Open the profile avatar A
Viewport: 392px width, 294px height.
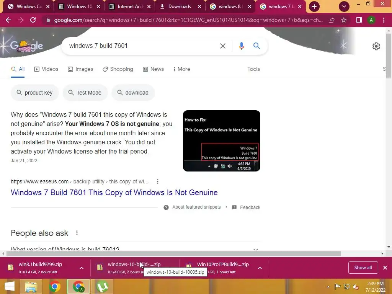(x=371, y=20)
